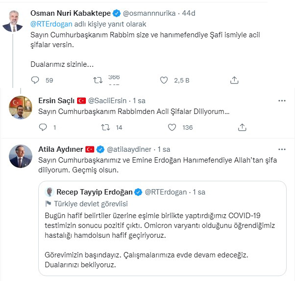Click the @SacliErsin handle
295x281 pixels.
[107, 101]
